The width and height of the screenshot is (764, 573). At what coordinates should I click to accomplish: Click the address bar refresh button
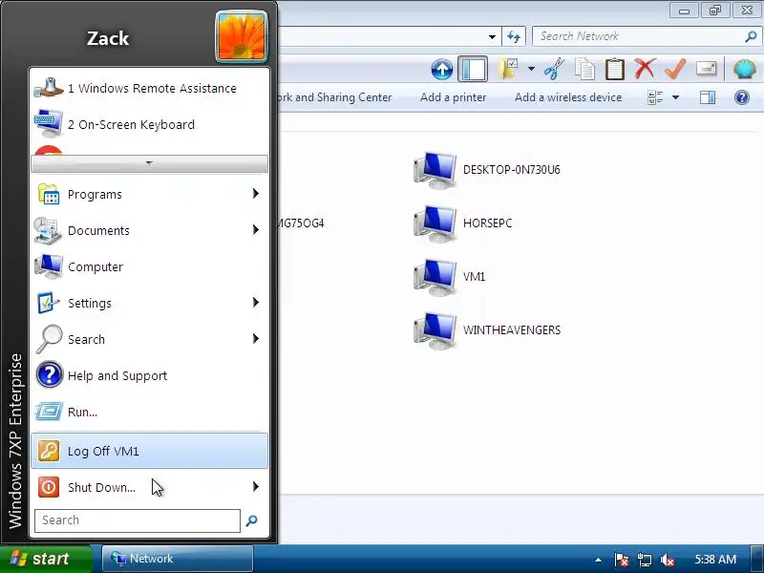tap(514, 36)
